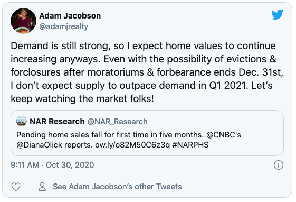
Task: Like the tweet with heart icon
Action: (x=16, y=187)
